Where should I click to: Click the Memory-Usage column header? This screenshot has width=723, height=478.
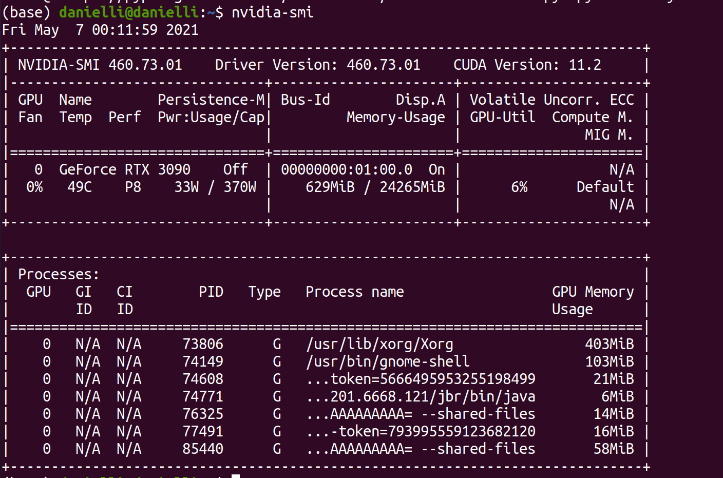click(x=396, y=118)
